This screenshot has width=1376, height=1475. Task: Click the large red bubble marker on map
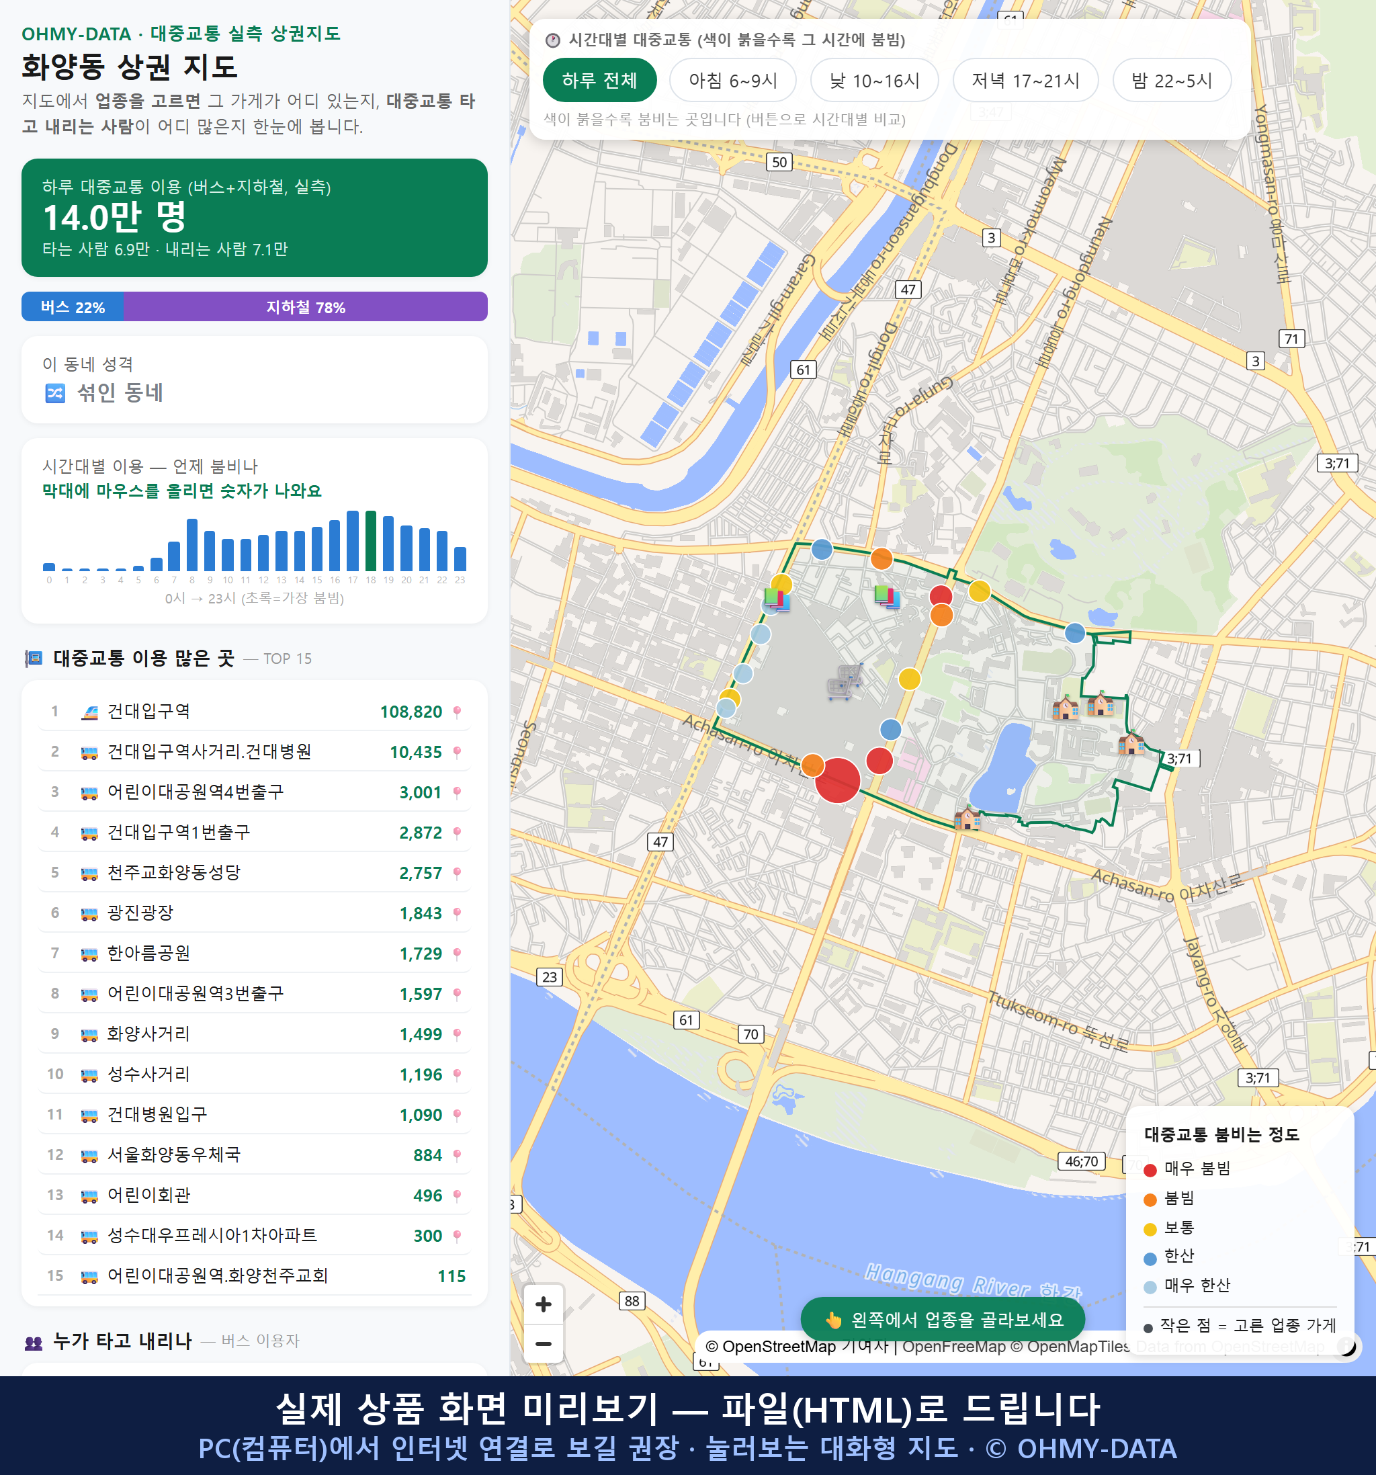(x=837, y=779)
